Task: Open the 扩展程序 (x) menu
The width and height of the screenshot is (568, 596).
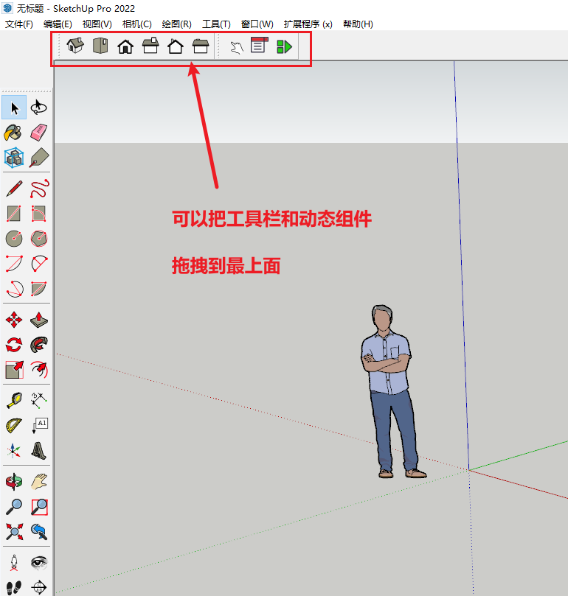Action: [308, 24]
